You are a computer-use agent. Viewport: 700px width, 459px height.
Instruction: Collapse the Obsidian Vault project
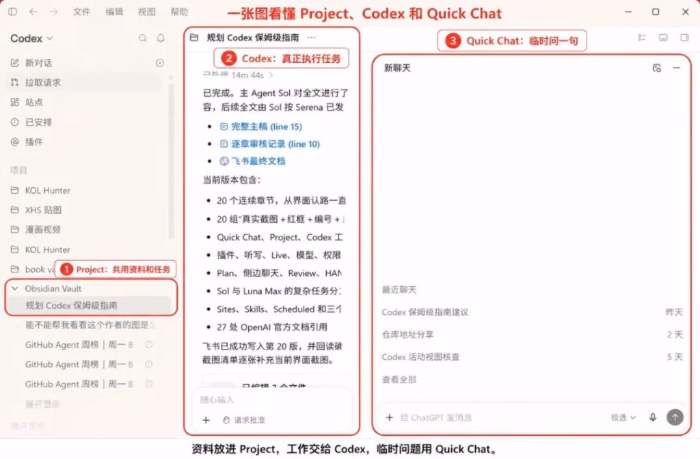(x=15, y=289)
